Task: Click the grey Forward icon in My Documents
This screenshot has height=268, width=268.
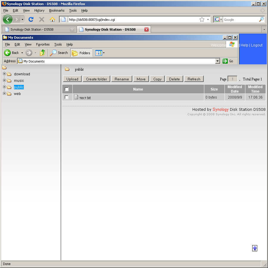Action: coord(29,53)
